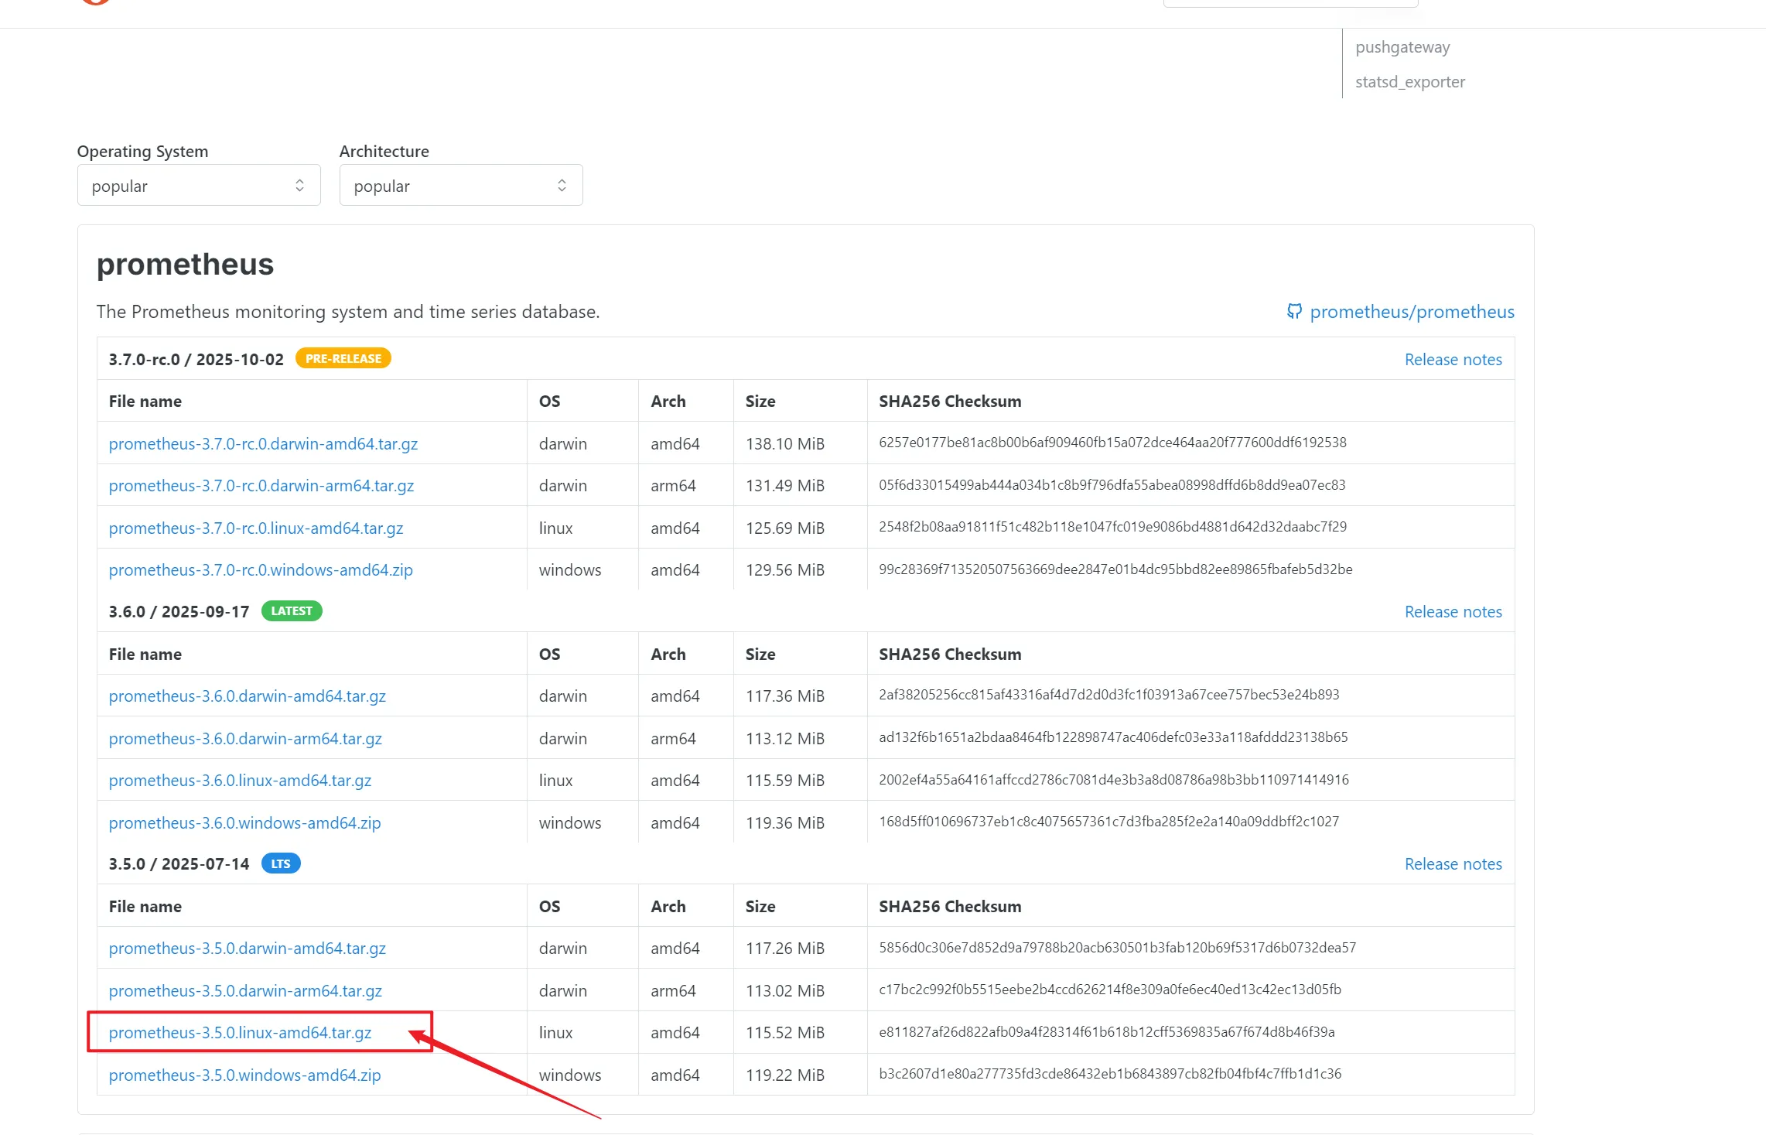Download prometheus-3.5.0.windows-amd64.zip
1766x1135 pixels.
244,1075
